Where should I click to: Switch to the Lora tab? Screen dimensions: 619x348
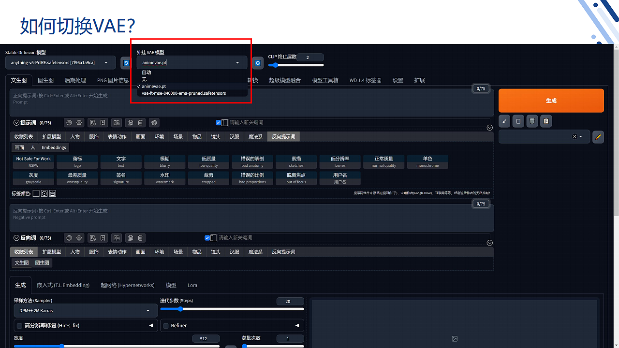coord(192,285)
